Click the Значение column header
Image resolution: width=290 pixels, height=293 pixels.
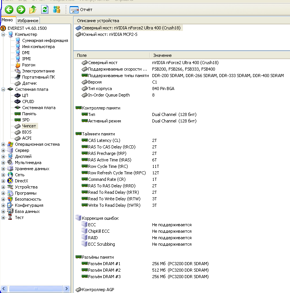click(x=162, y=55)
